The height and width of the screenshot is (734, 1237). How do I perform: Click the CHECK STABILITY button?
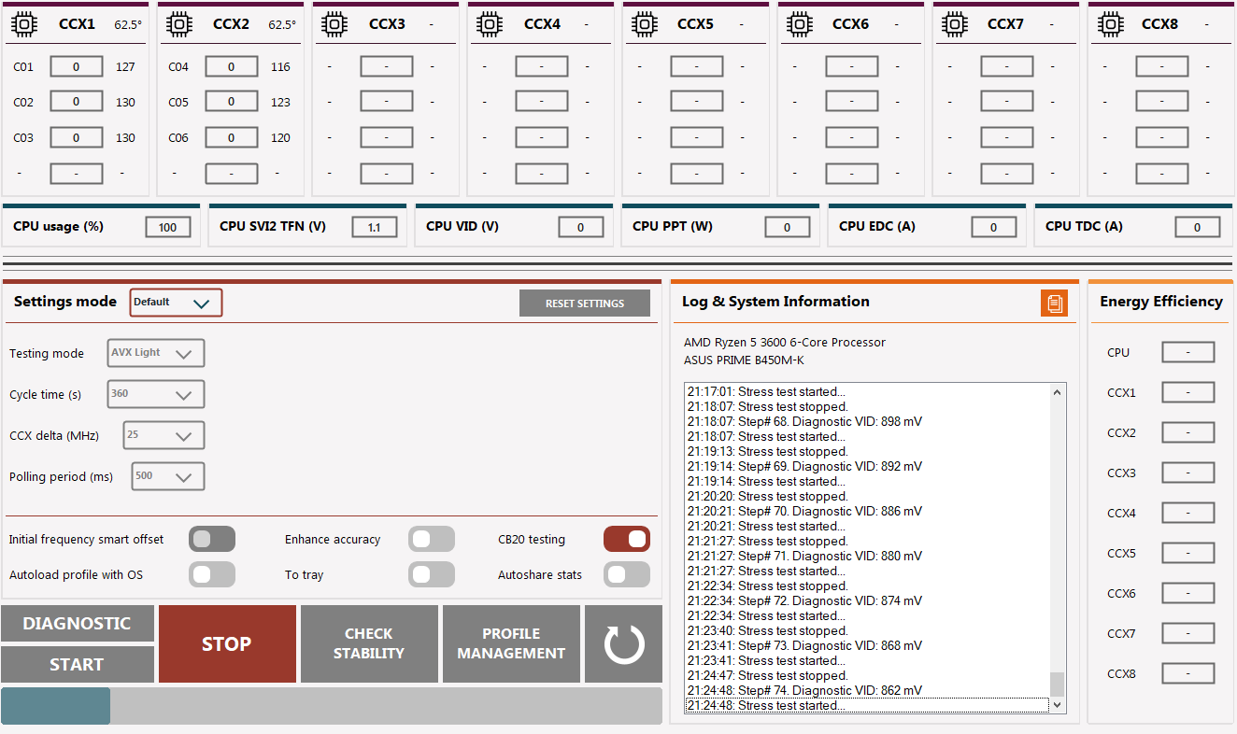tap(369, 643)
